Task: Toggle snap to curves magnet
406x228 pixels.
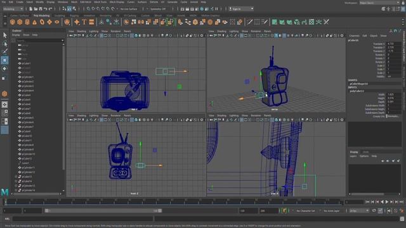Action: point(93,9)
